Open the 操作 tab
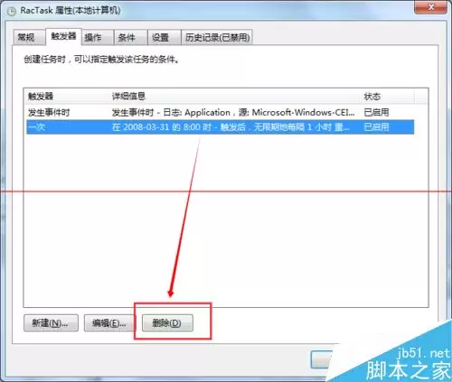The image size is (452, 382). point(98,37)
